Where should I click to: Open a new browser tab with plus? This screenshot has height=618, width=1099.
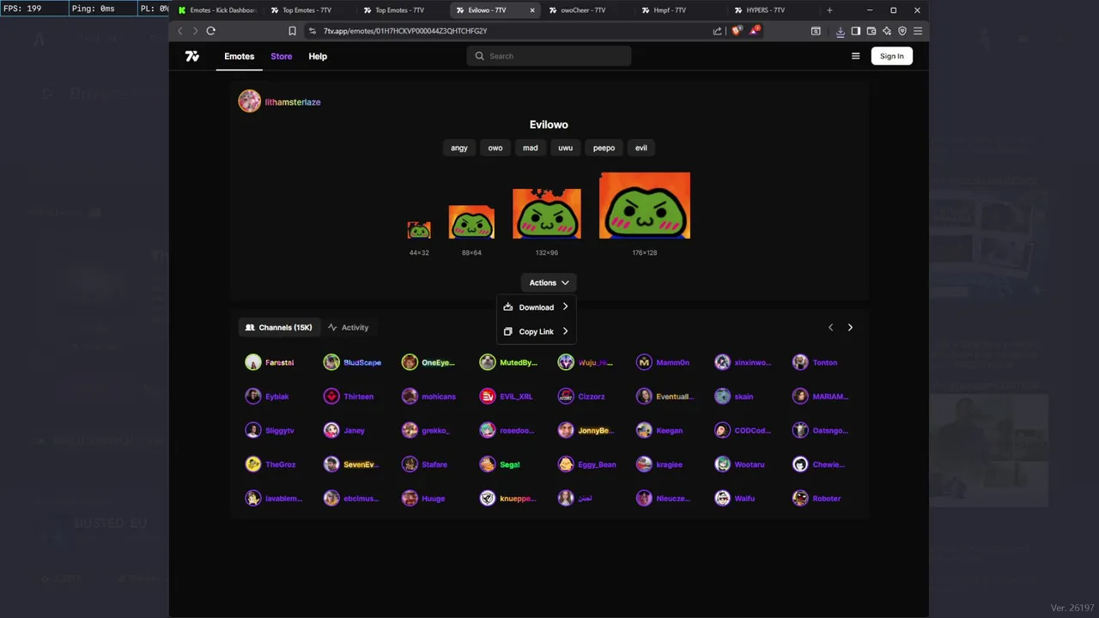pos(829,10)
